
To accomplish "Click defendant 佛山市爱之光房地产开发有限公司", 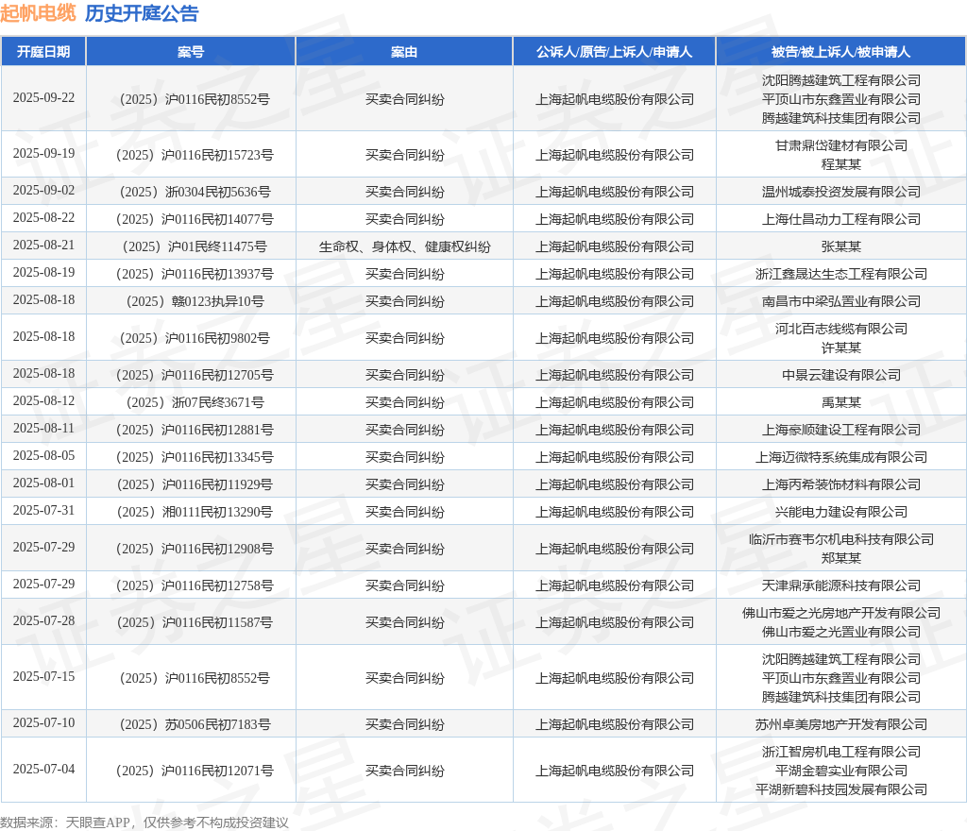I will 841,614.
